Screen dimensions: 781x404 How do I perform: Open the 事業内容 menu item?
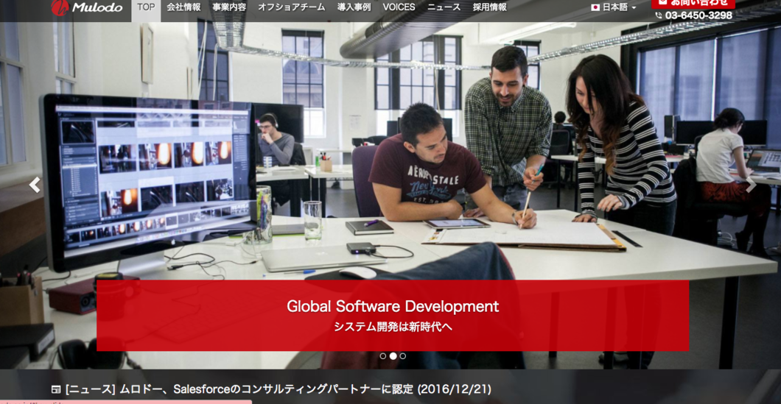tap(229, 7)
